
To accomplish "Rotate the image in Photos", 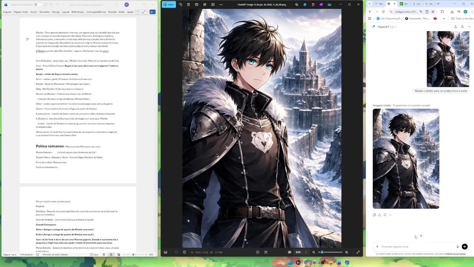I will (x=180, y=4).
